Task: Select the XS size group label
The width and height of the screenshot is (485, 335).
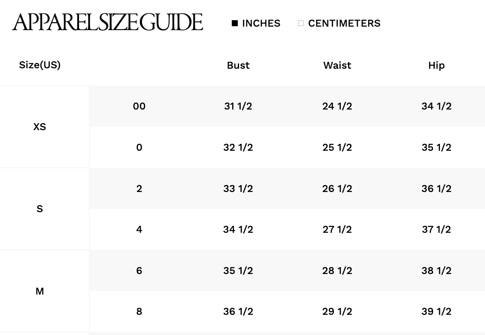Action: click(x=39, y=127)
